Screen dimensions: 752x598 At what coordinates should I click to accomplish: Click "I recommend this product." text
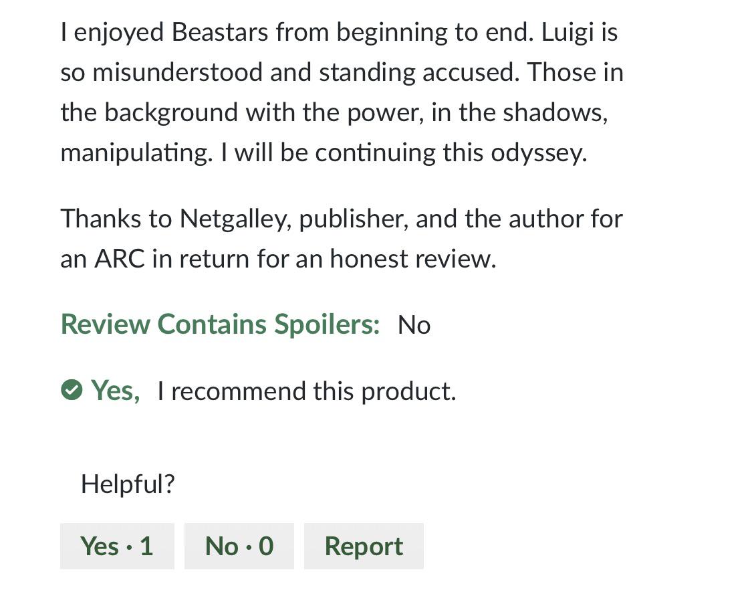coord(305,391)
